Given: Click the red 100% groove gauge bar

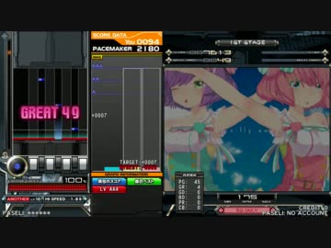Looking at the screenshot, I should (48, 188).
